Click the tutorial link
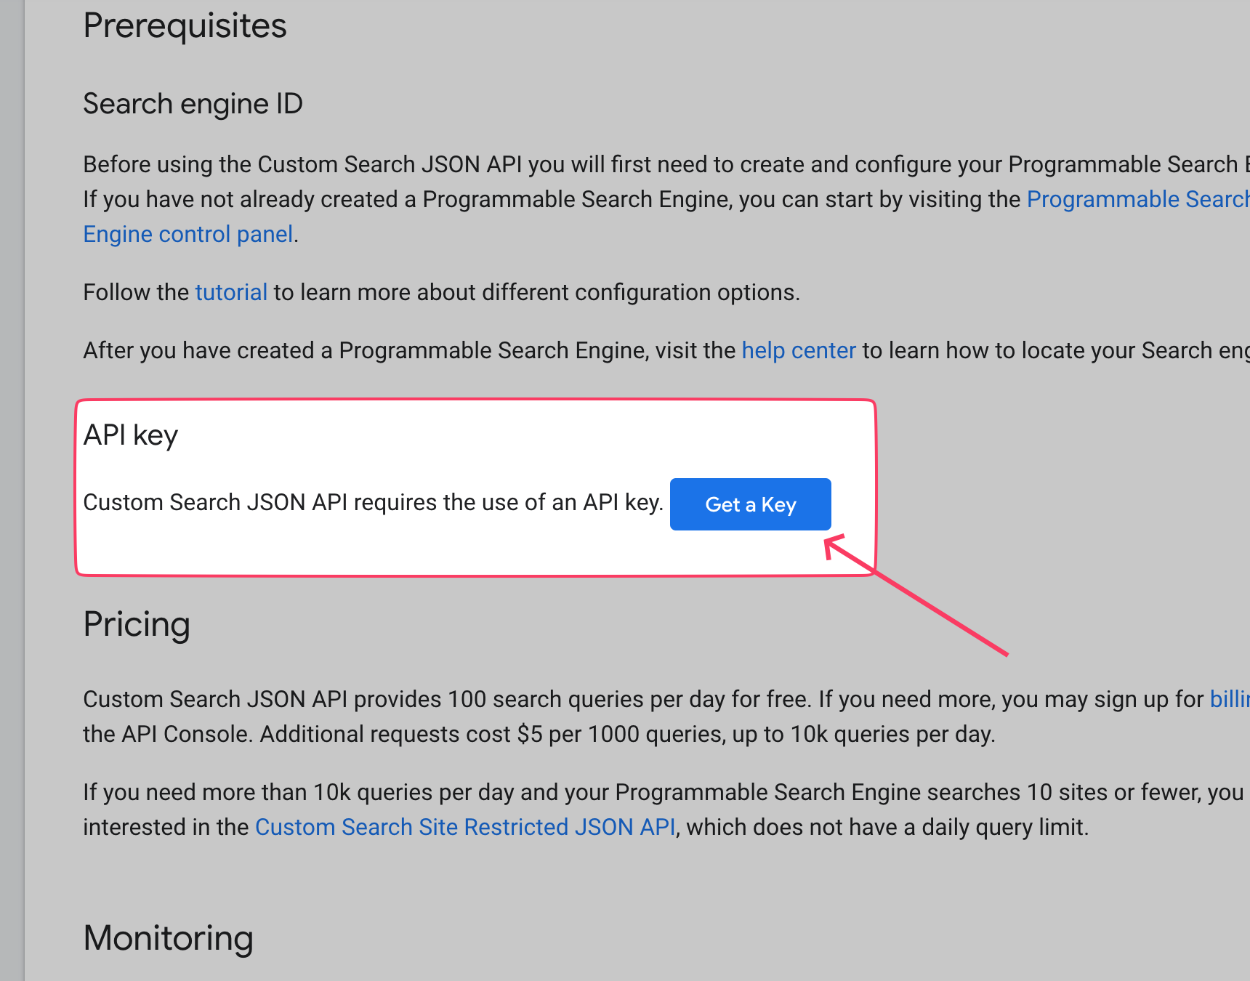Screen dimensions: 1250x981 tap(230, 291)
